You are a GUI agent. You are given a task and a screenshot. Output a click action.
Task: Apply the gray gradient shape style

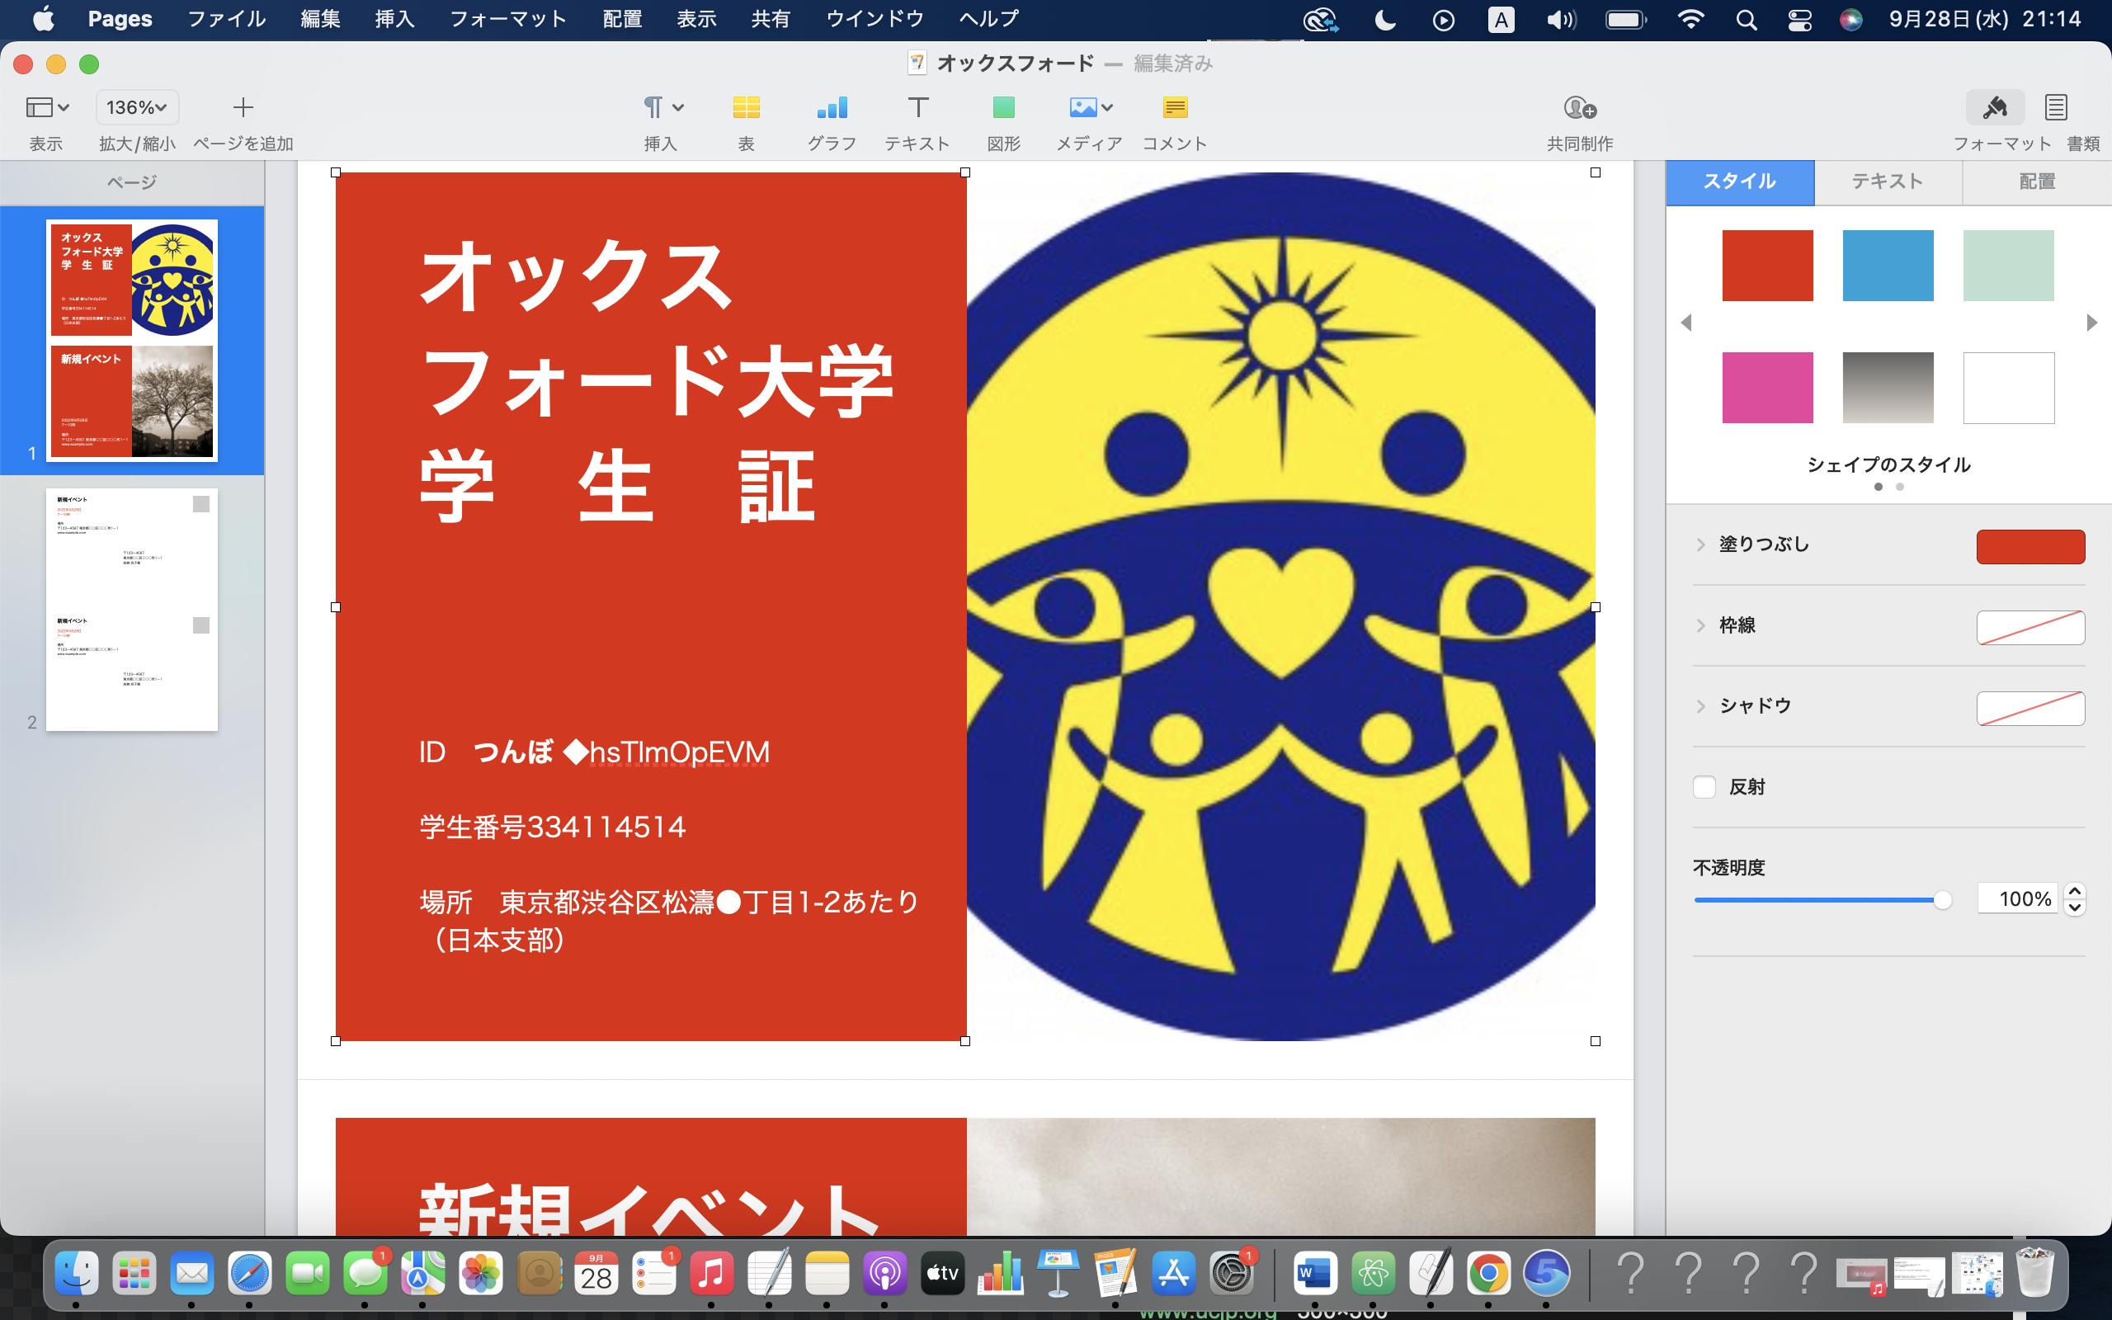pyautogui.click(x=1888, y=388)
